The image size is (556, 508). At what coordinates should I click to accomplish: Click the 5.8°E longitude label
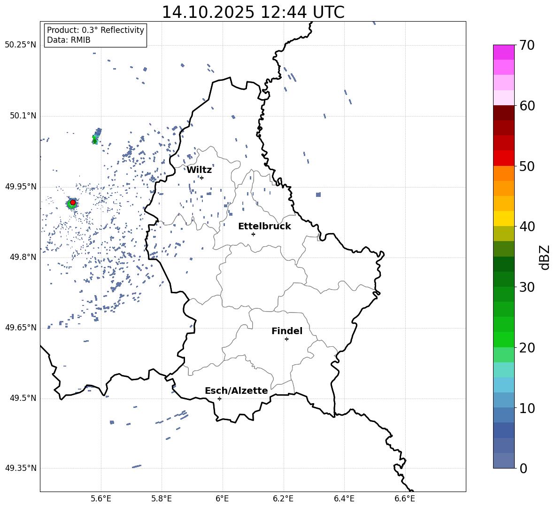pyautogui.click(x=162, y=499)
